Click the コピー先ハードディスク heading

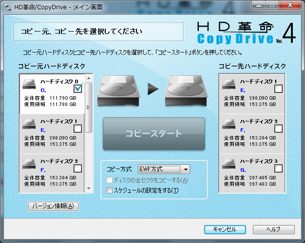point(252,66)
